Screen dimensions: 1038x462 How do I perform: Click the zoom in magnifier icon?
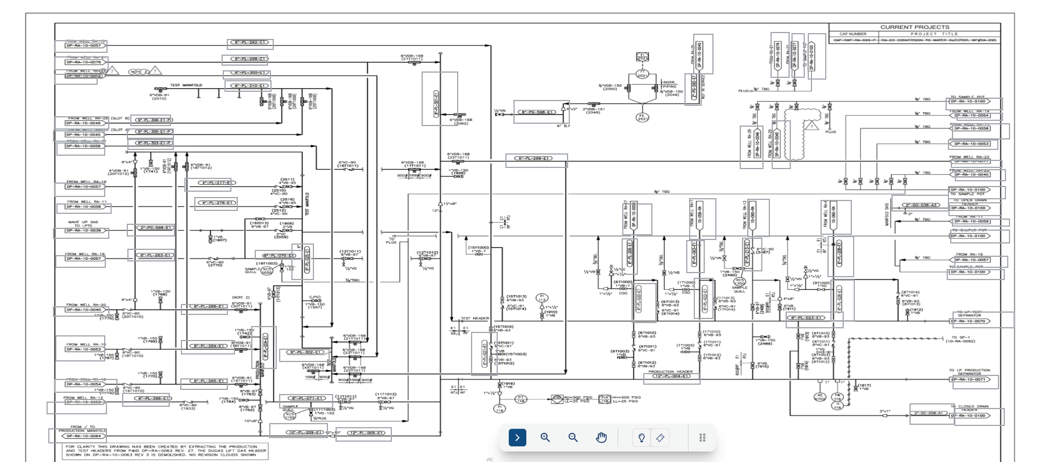tap(545, 438)
